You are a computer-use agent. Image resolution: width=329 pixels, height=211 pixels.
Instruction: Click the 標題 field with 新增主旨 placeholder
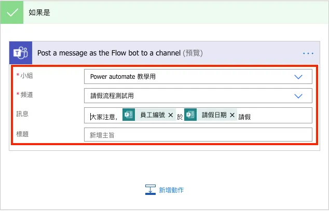click(x=198, y=134)
